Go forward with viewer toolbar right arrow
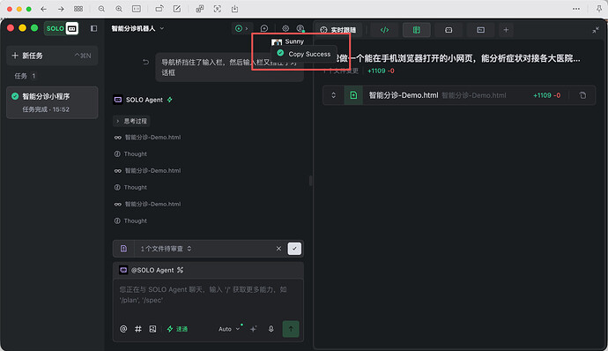This screenshot has width=608, height=351. click(61, 9)
